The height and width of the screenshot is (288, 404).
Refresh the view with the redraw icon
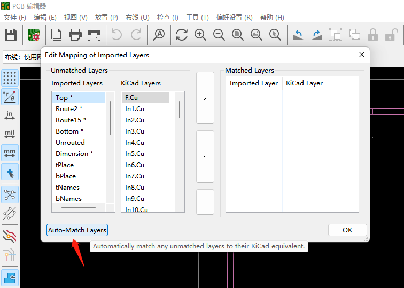[x=182, y=35]
